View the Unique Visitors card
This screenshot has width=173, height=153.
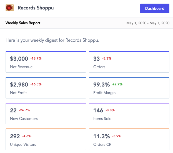pos(46,139)
